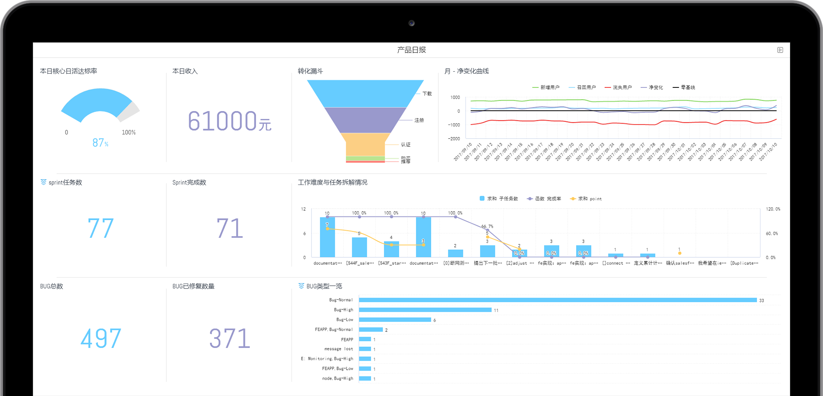Click the 工作难度与任务拆解情况 chart title
The width and height of the screenshot is (823, 396).
(332, 182)
